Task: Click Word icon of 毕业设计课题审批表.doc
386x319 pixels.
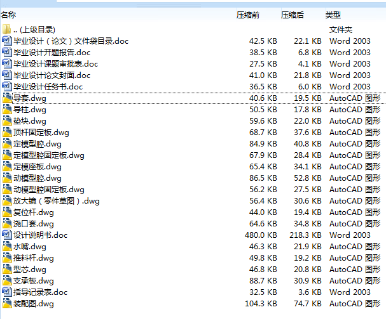Action: (7, 63)
